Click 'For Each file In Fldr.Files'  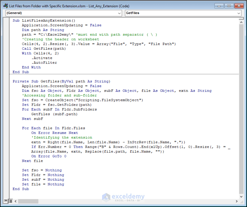point(53,128)
